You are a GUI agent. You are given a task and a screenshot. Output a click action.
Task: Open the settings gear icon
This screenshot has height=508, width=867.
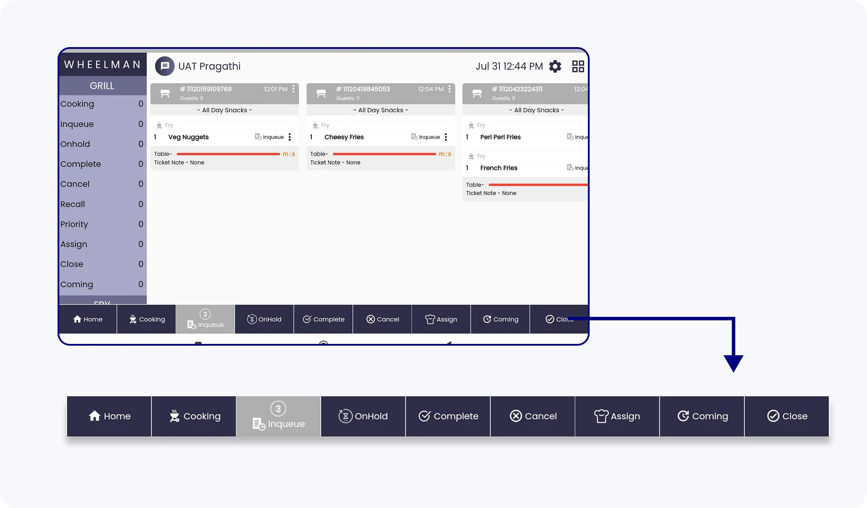pyautogui.click(x=555, y=66)
